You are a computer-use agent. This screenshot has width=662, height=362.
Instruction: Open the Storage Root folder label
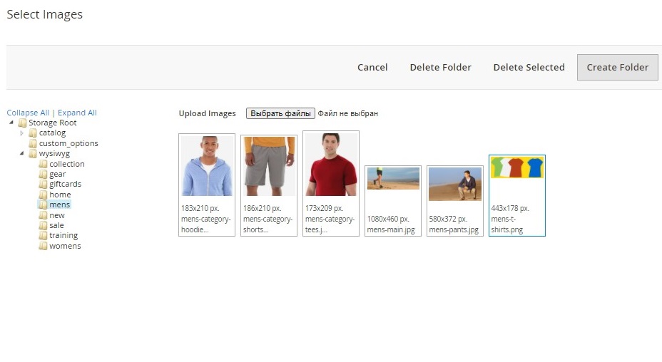pos(52,123)
